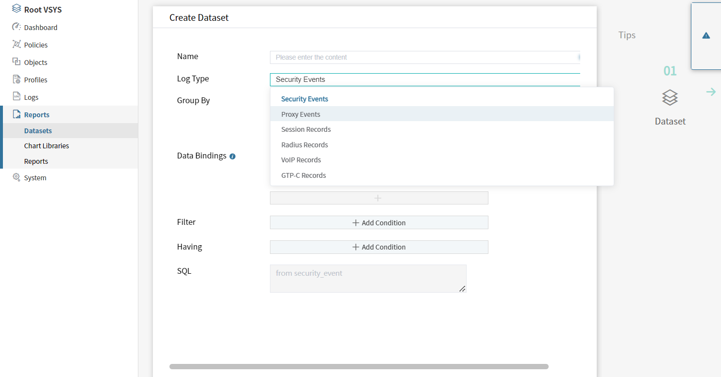Click the horizontal scrollbar at dialog bottom
721x377 pixels.
[x=359, y=367]
